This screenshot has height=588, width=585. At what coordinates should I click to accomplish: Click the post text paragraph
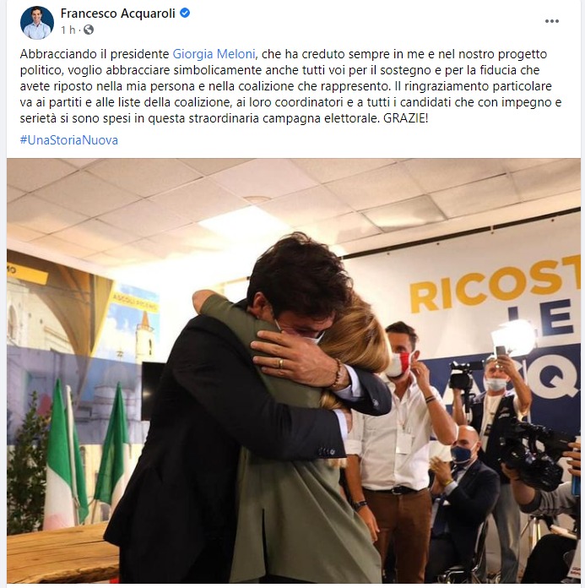pyautogui.click(x=291, y=86)
